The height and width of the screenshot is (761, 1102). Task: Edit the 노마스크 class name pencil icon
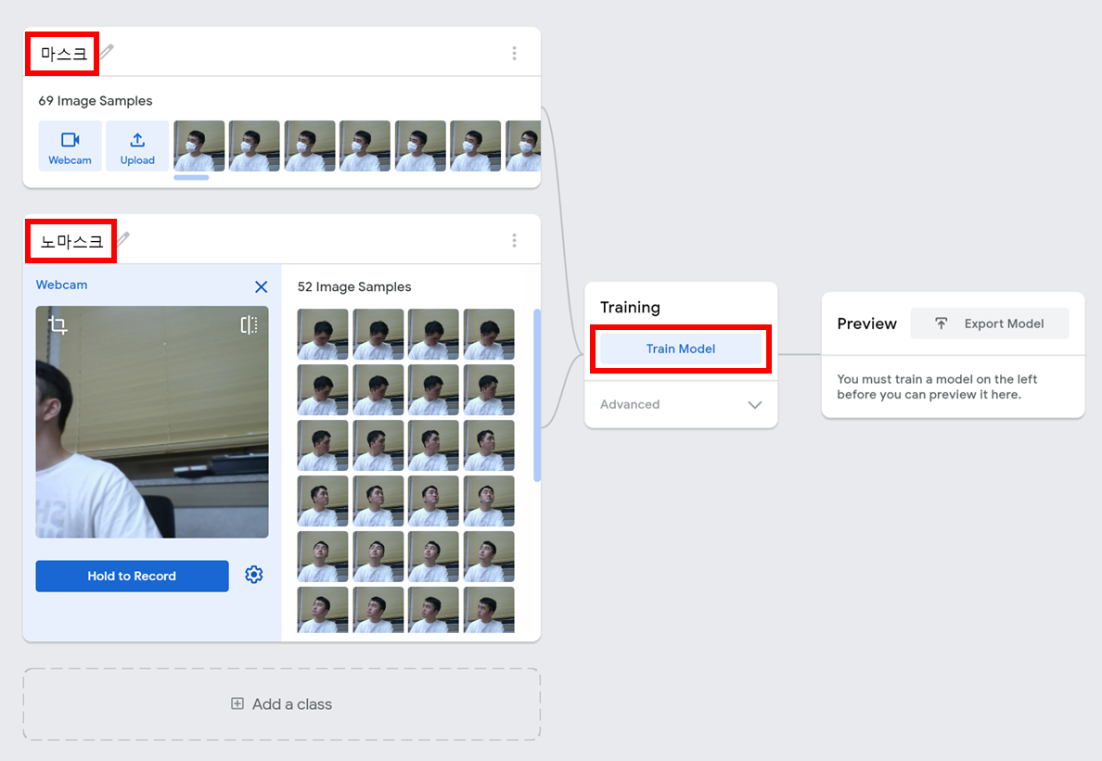pos(122,240)
